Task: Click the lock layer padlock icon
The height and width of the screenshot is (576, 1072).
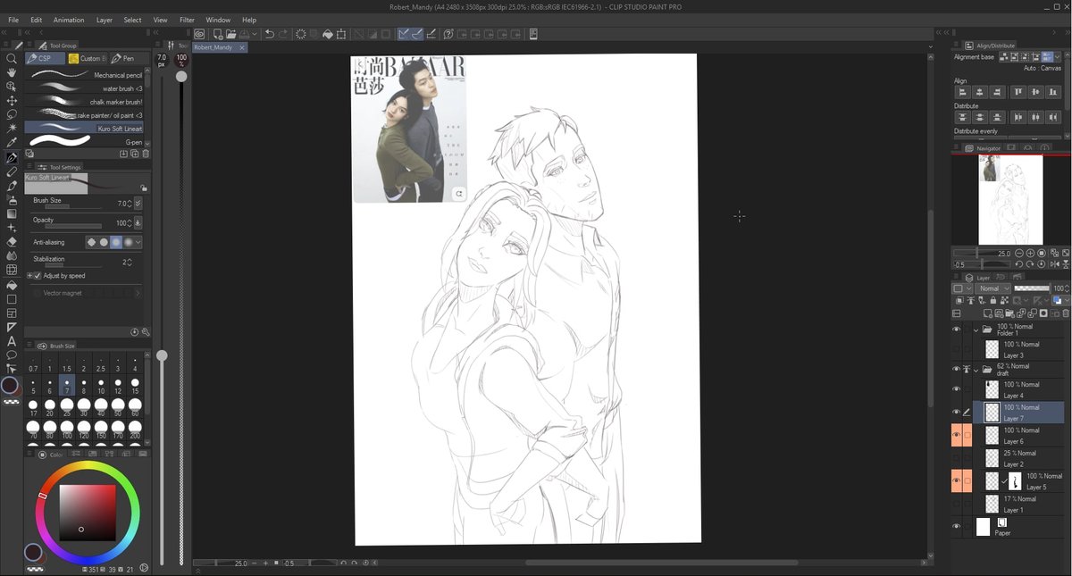Action: [992, 301]
